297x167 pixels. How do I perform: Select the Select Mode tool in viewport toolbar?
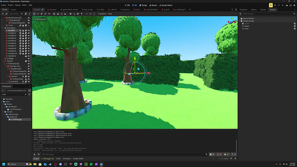pos(34,14)
